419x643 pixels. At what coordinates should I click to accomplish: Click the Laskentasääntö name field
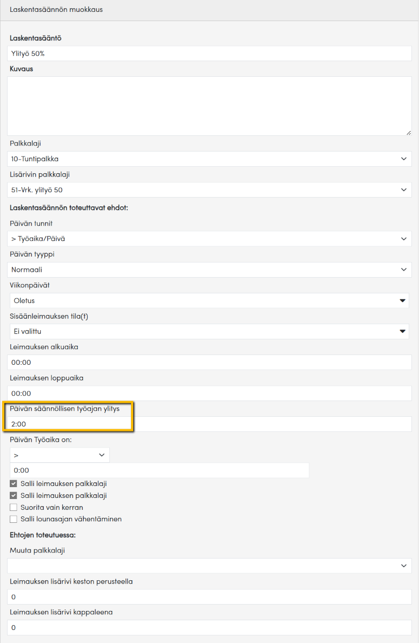(x=209, y=54)
